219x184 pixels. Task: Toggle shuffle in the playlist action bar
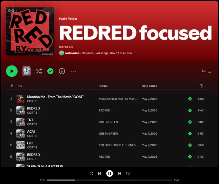pos(39,71)
